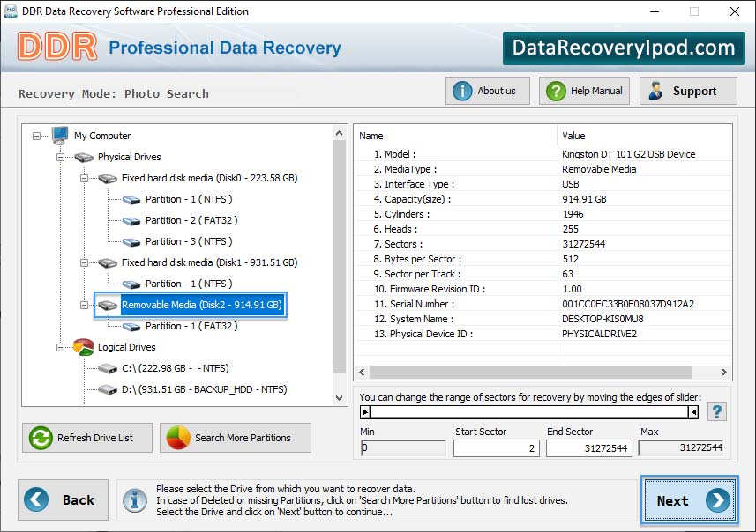Open the Help Manual button
Viewport: 756px width, 532px height.
tap(584, 91)
